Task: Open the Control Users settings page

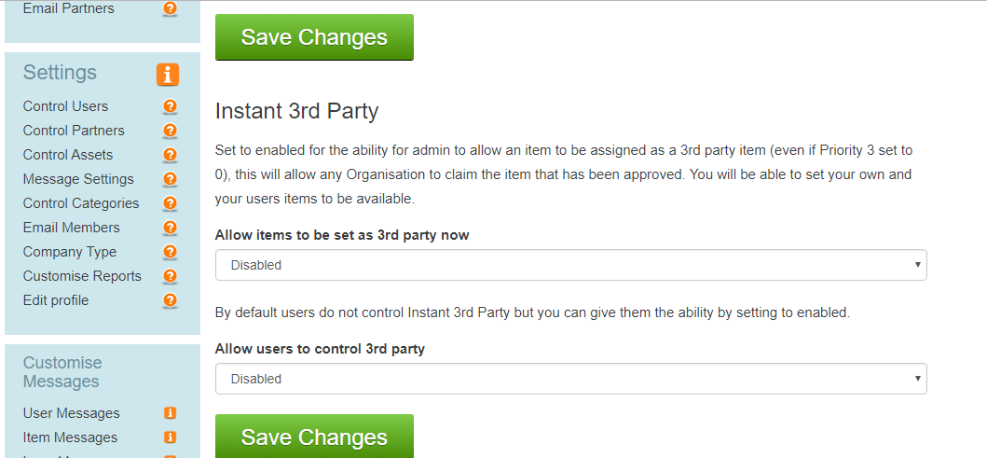Action: [x=65, y=106]
